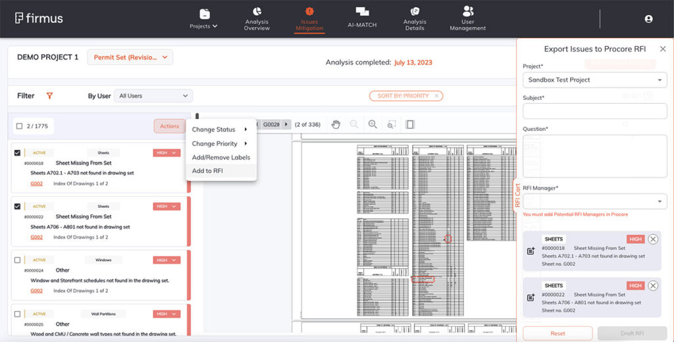Click the Question text area
Image resolution: width=674 pixels, height=342 pixels.
coord(595,156)
